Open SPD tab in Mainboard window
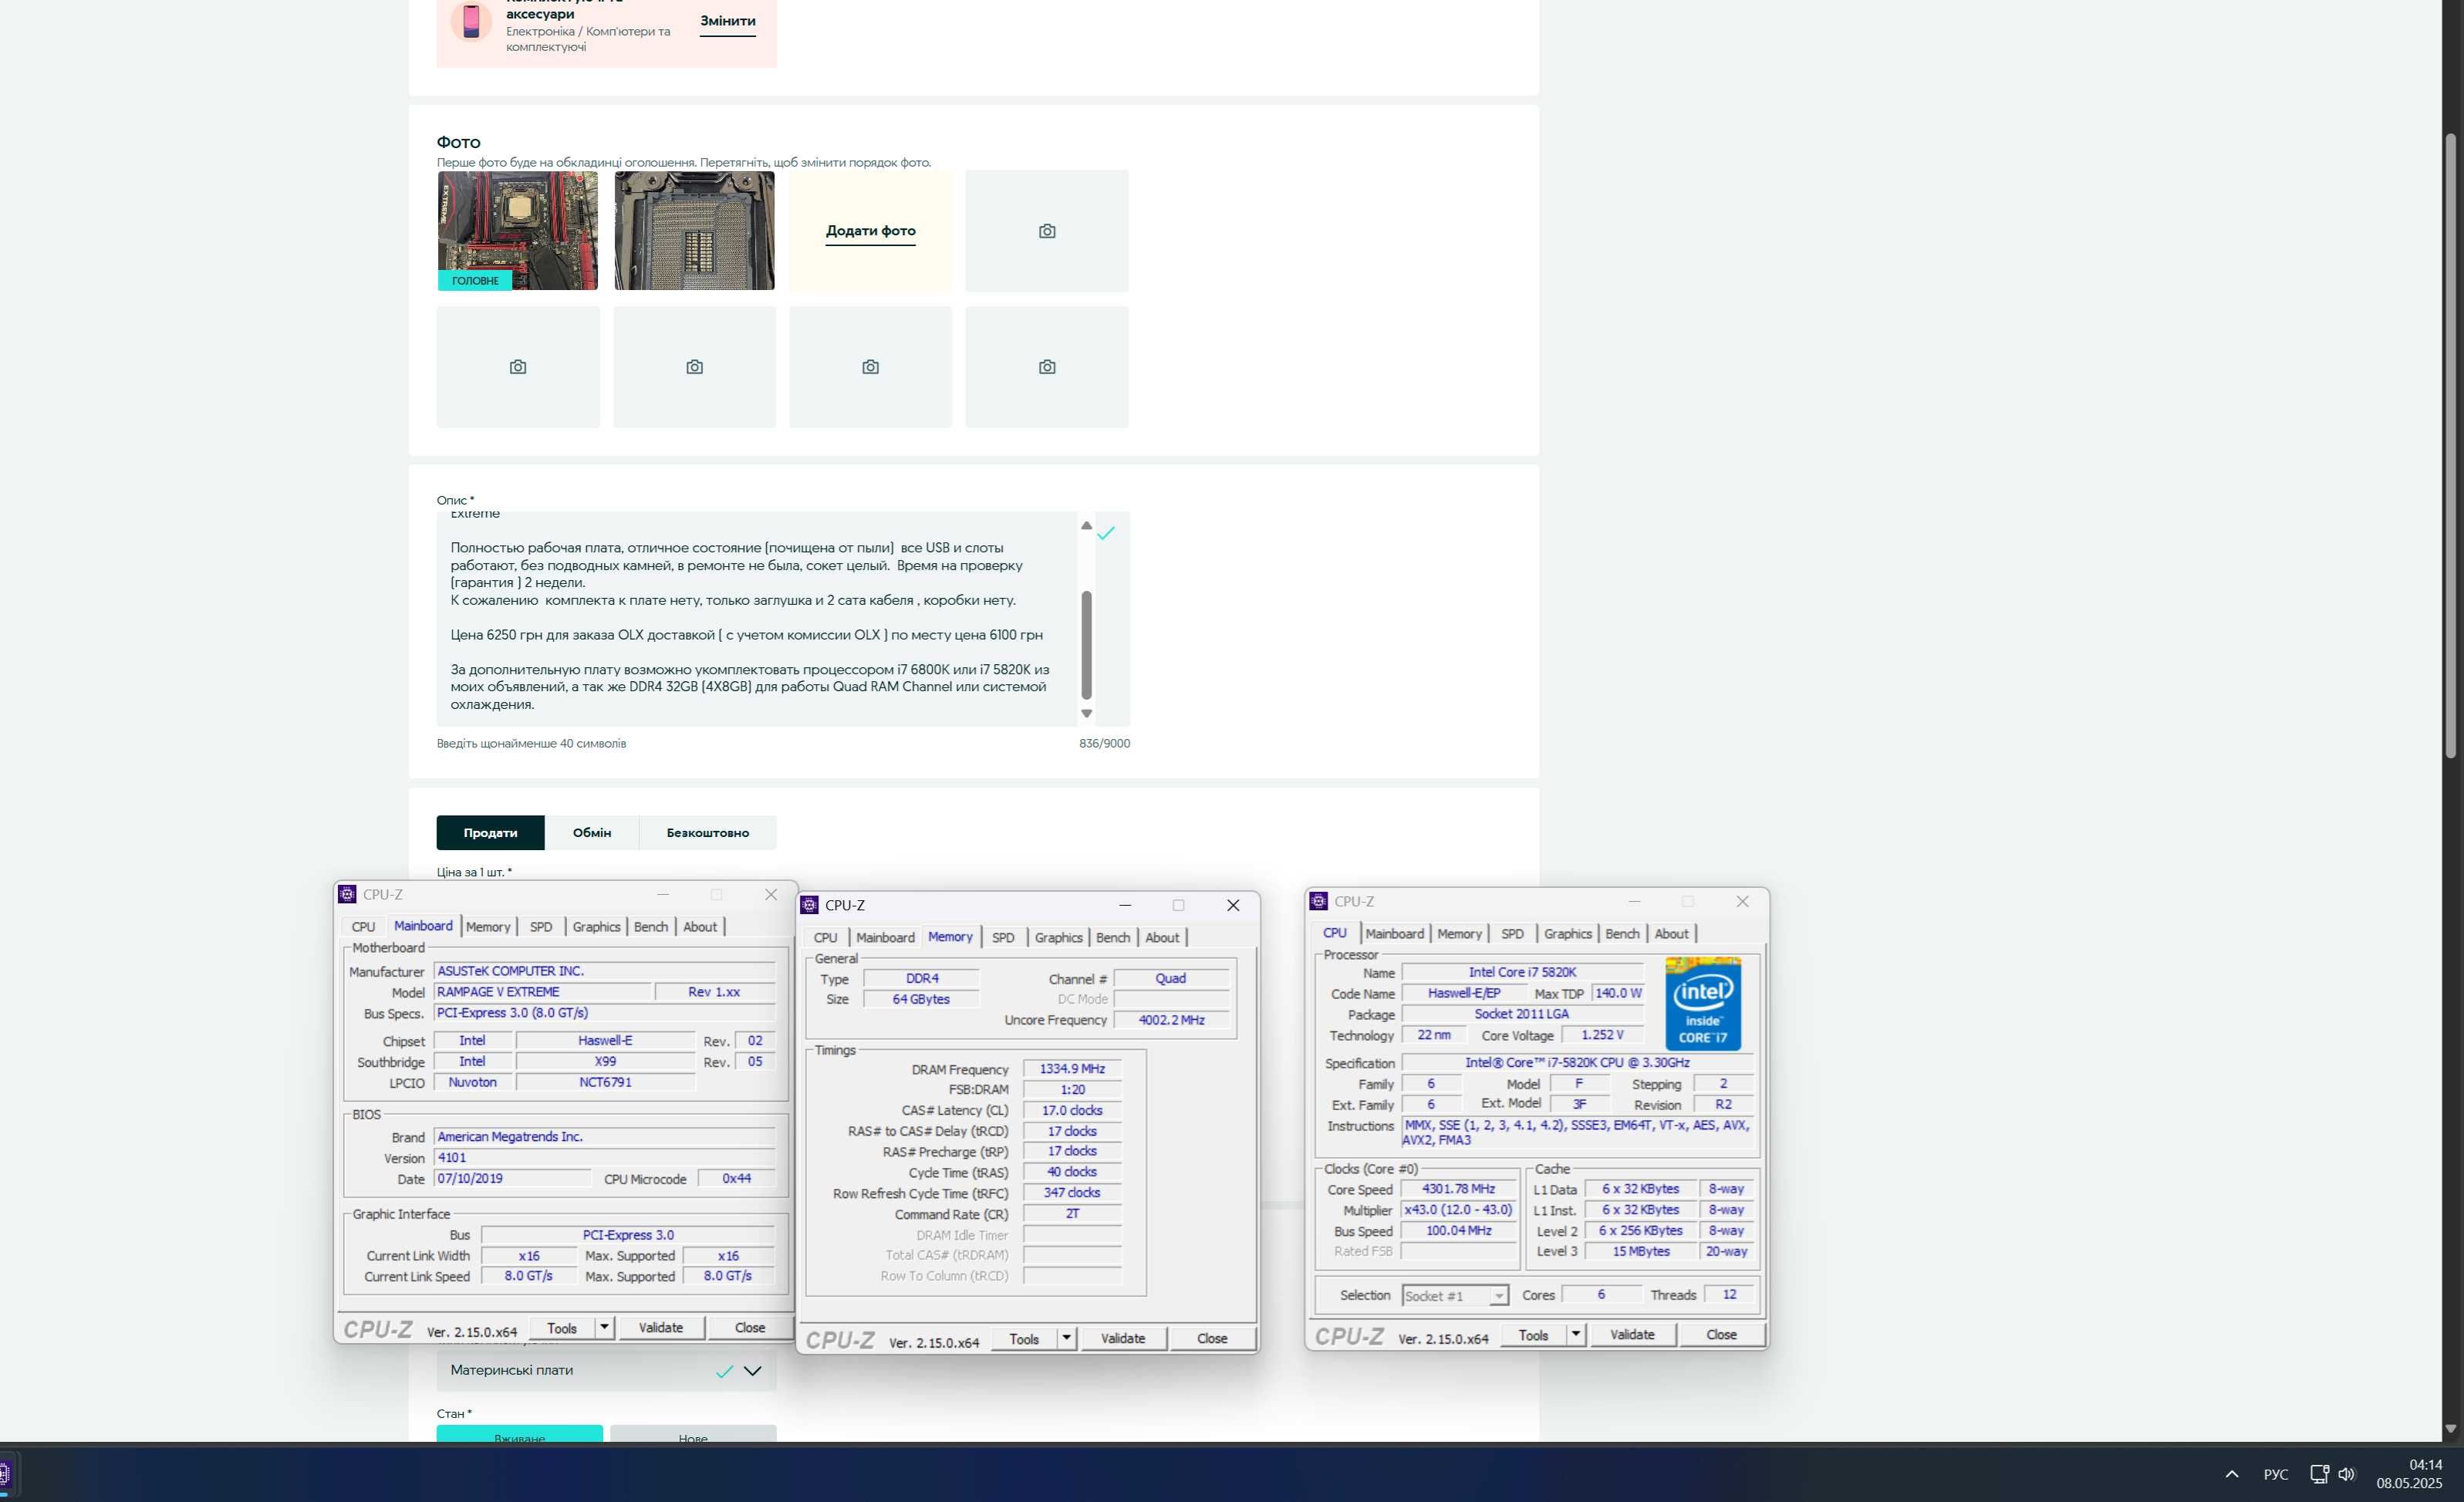This screenshot has height=1502, width=2464. [x=540, y=927]
